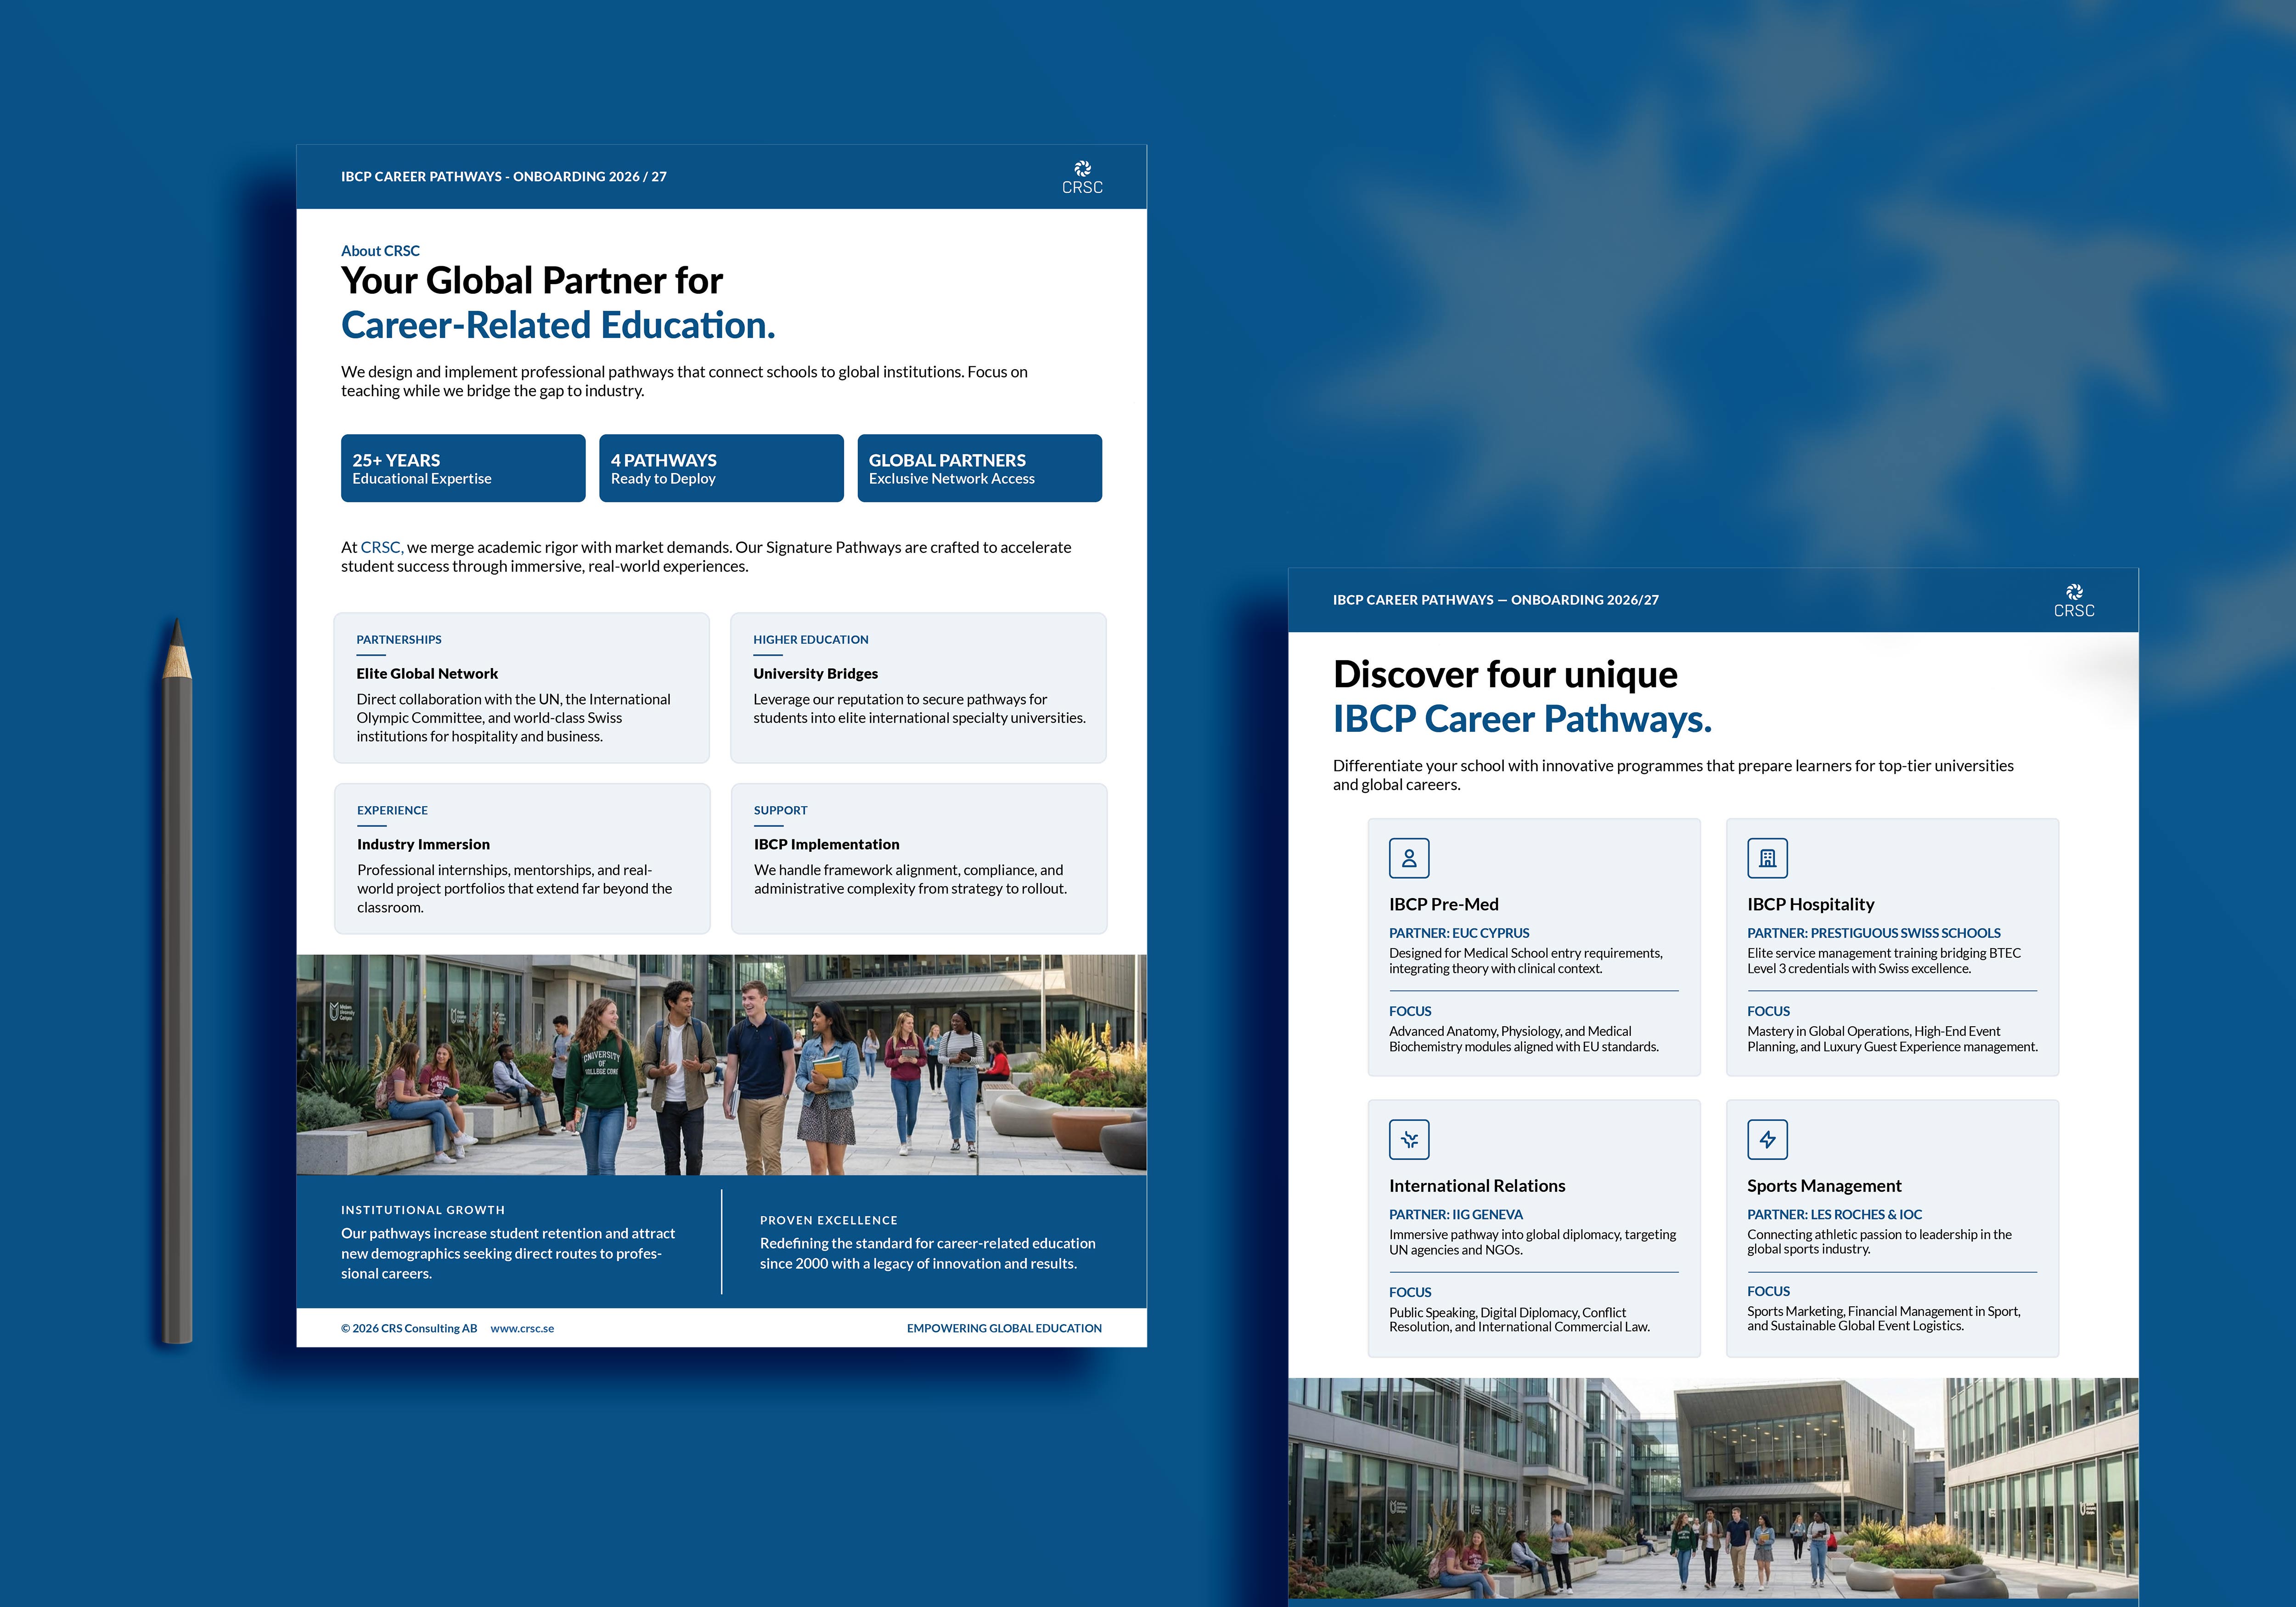Click the PROVEN EXCELLENCE heading
This screenshot has width=2296, height=1607.
pyautogui.click(x=829, y=1221)
